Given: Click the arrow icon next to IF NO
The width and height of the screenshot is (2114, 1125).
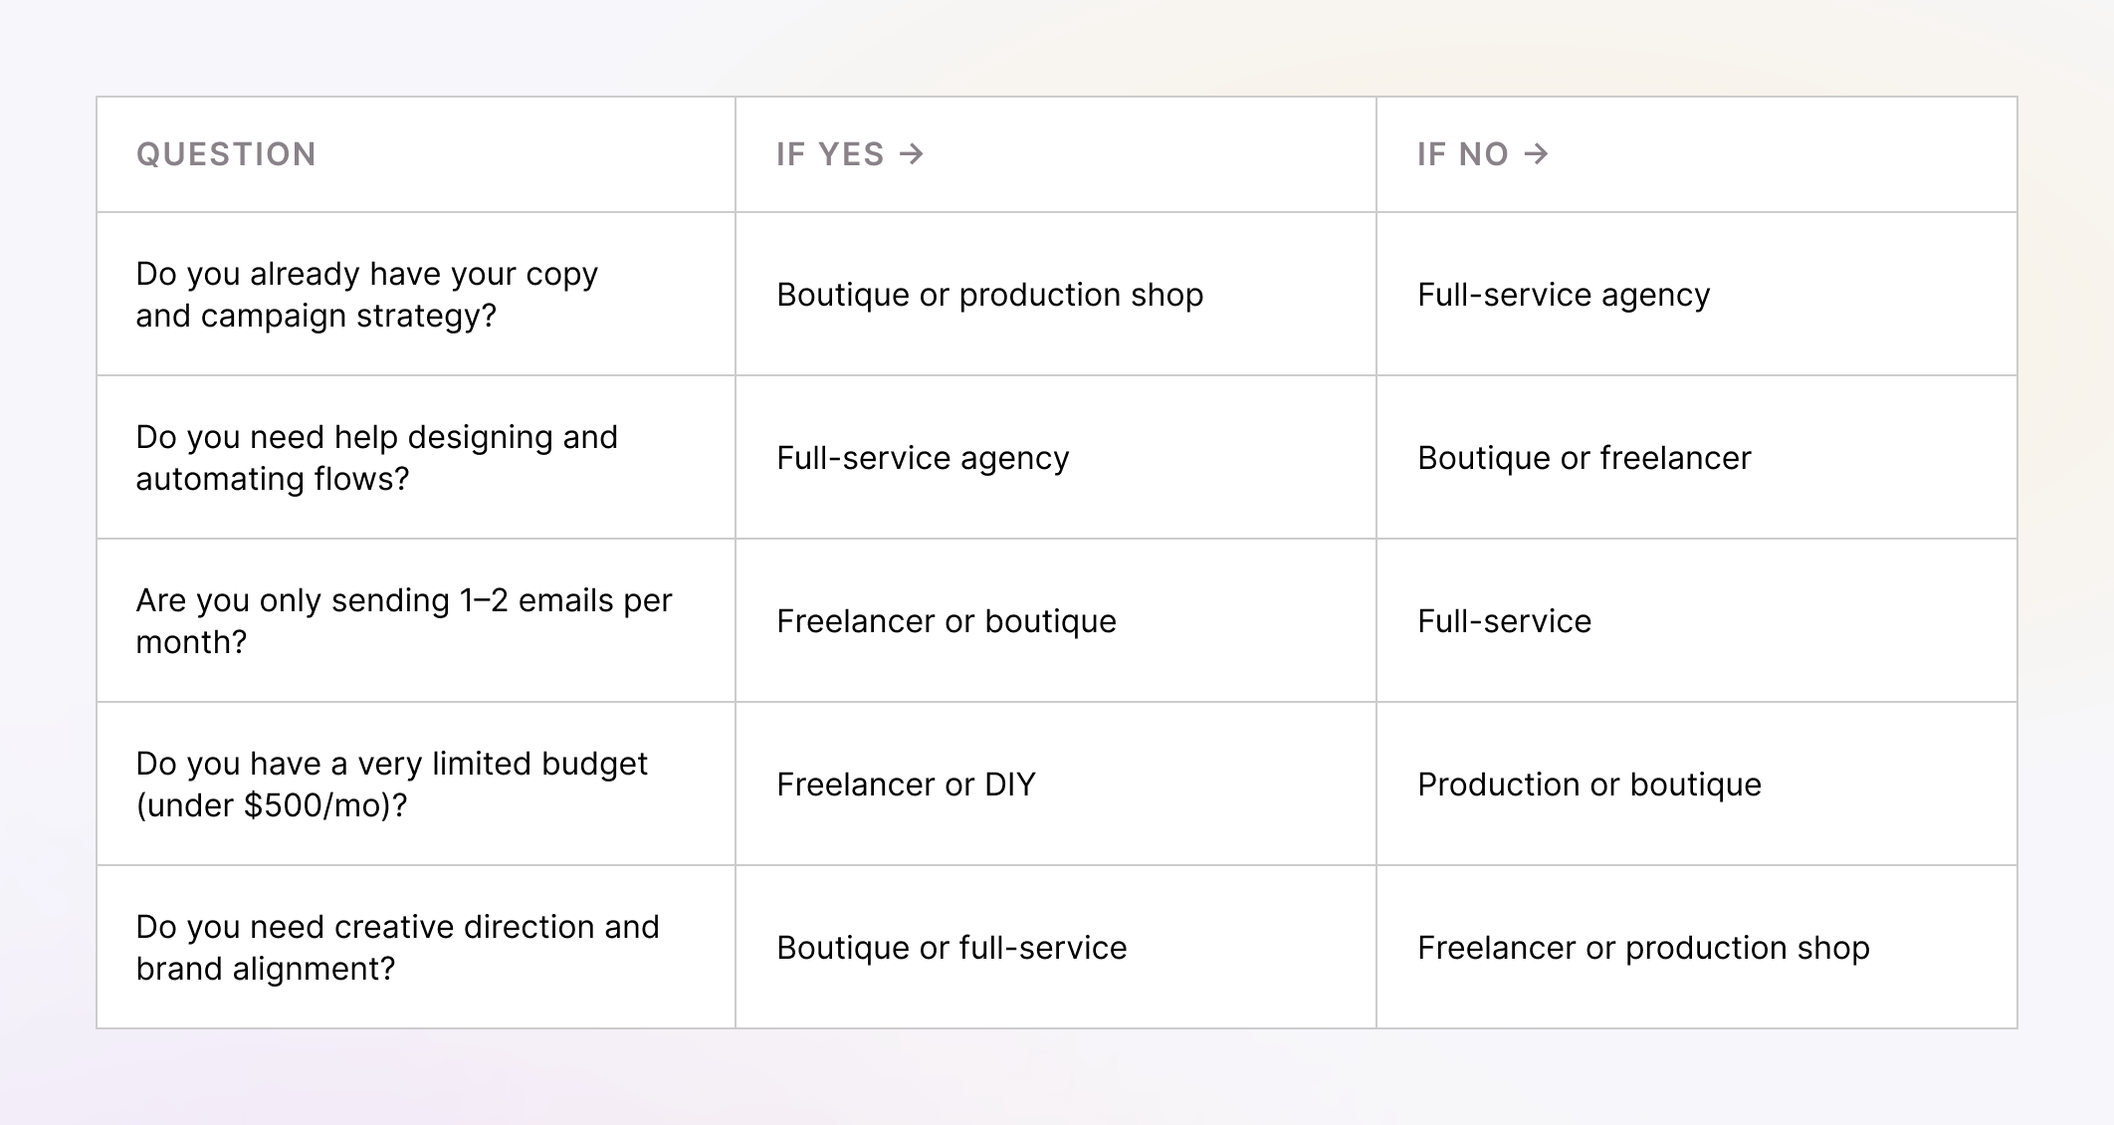Looking at the screenshot, I should (x=1540, y=153).
